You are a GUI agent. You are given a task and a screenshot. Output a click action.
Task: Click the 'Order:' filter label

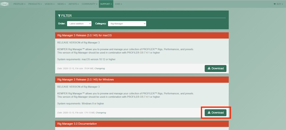(x=62, y=23)
